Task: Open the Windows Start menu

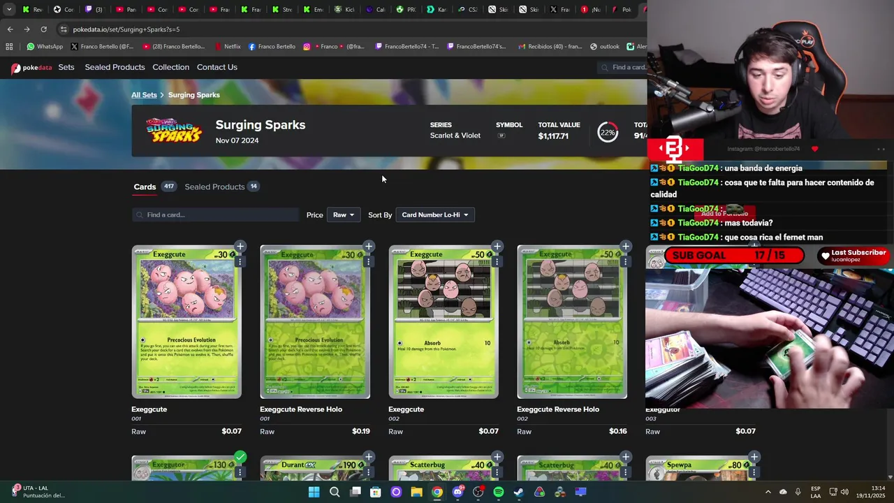Action: [314, 492]
